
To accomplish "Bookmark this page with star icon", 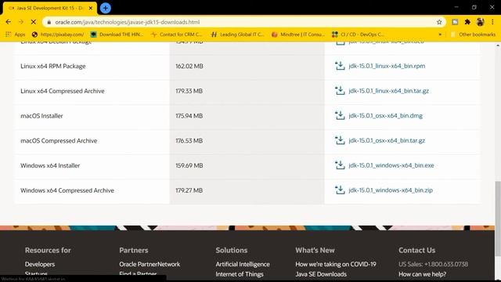I will [439, 22].
